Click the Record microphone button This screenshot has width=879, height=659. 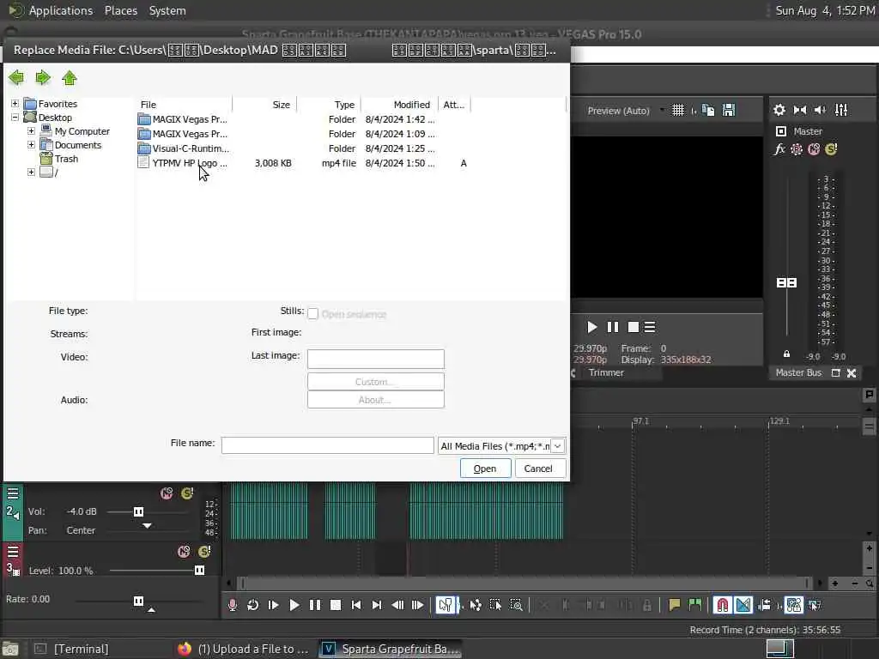[233, 605]
